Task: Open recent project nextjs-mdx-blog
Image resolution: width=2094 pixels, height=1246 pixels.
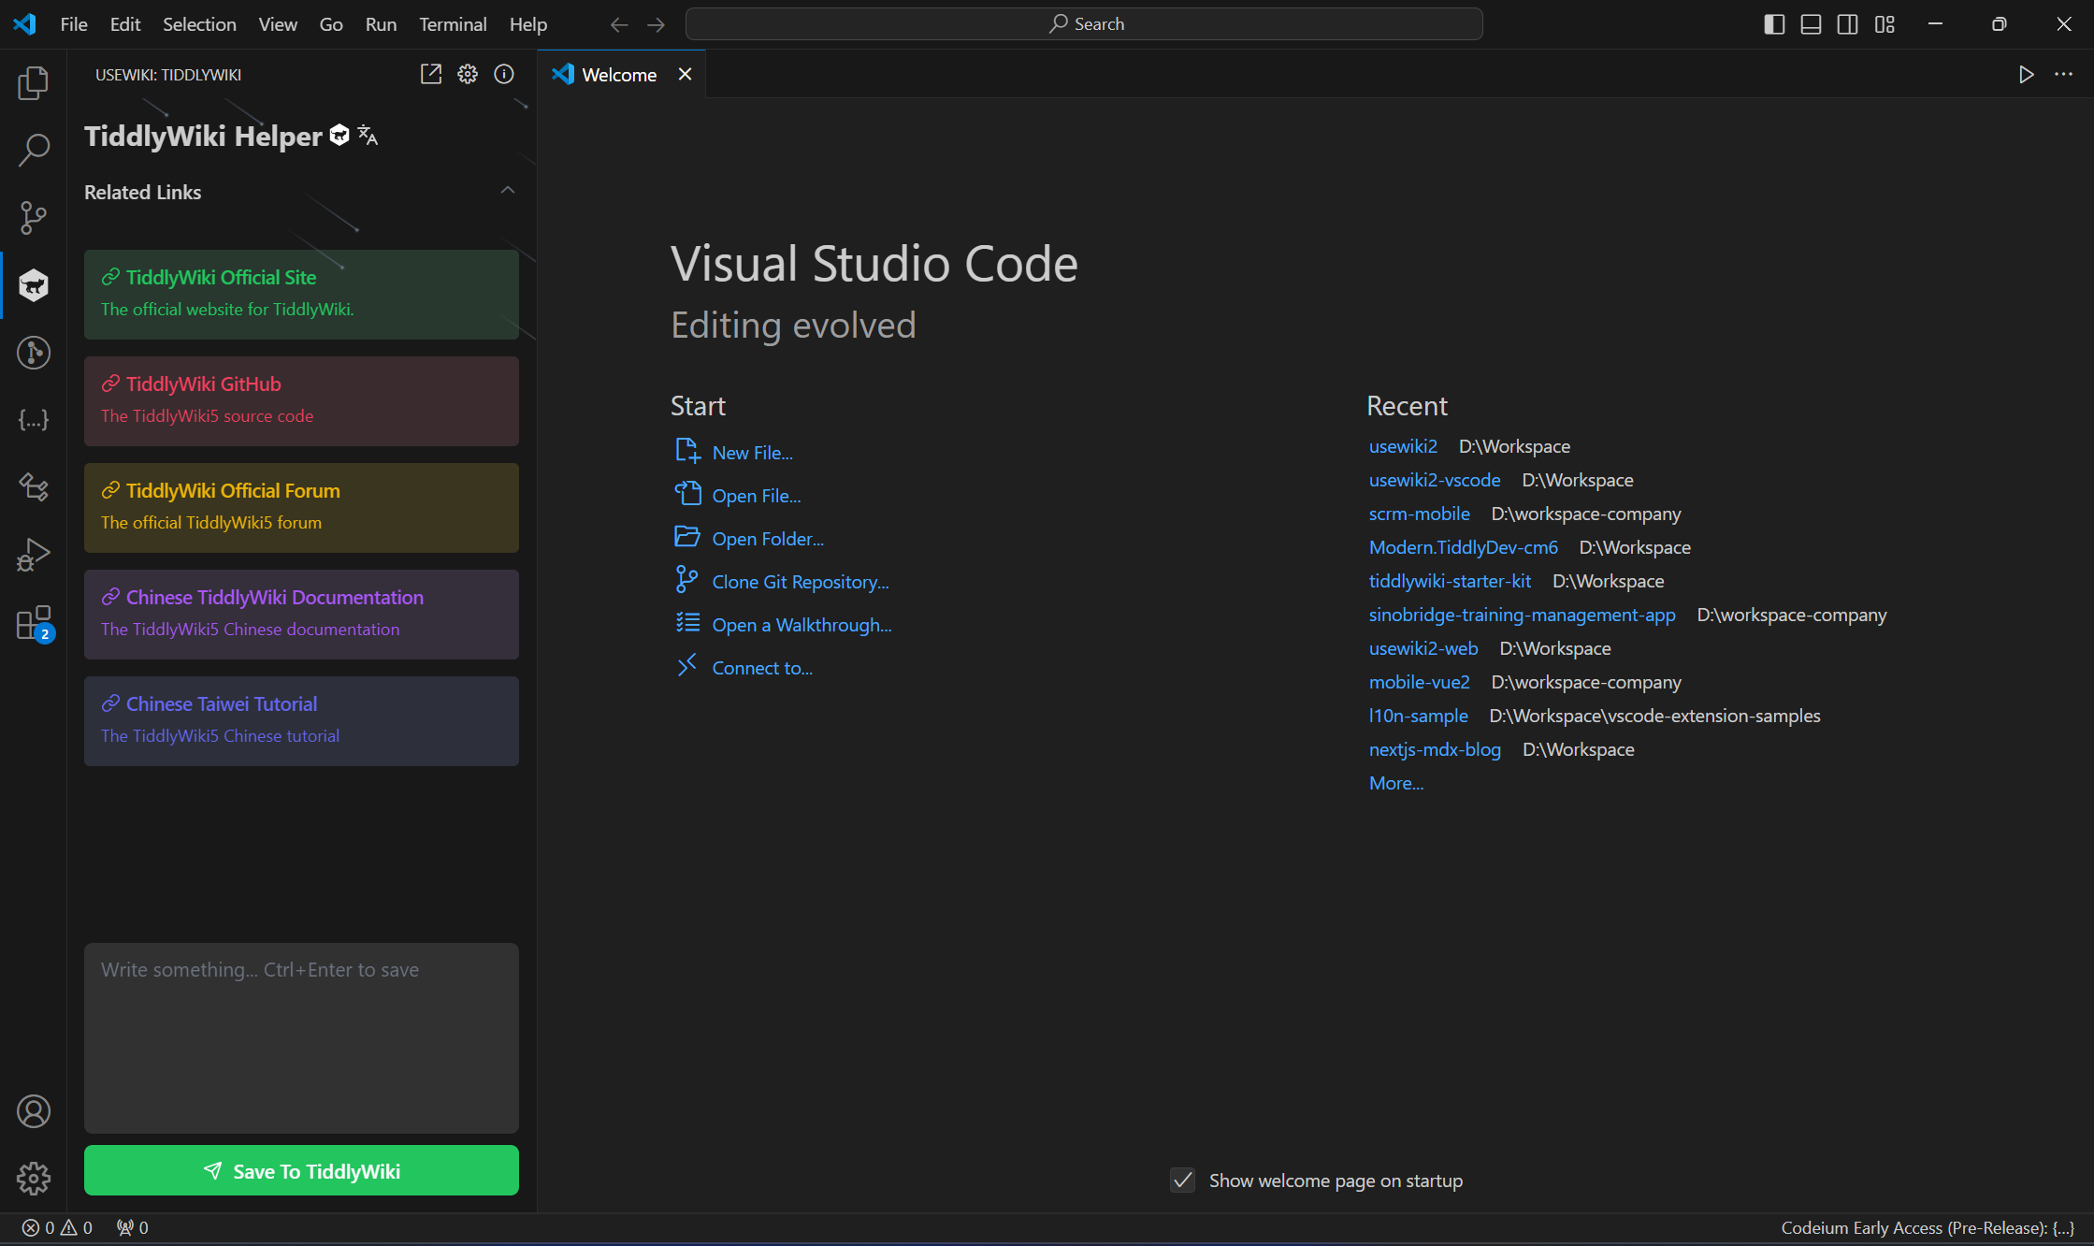Action: pyautogui.click(x=1435, y=749)
